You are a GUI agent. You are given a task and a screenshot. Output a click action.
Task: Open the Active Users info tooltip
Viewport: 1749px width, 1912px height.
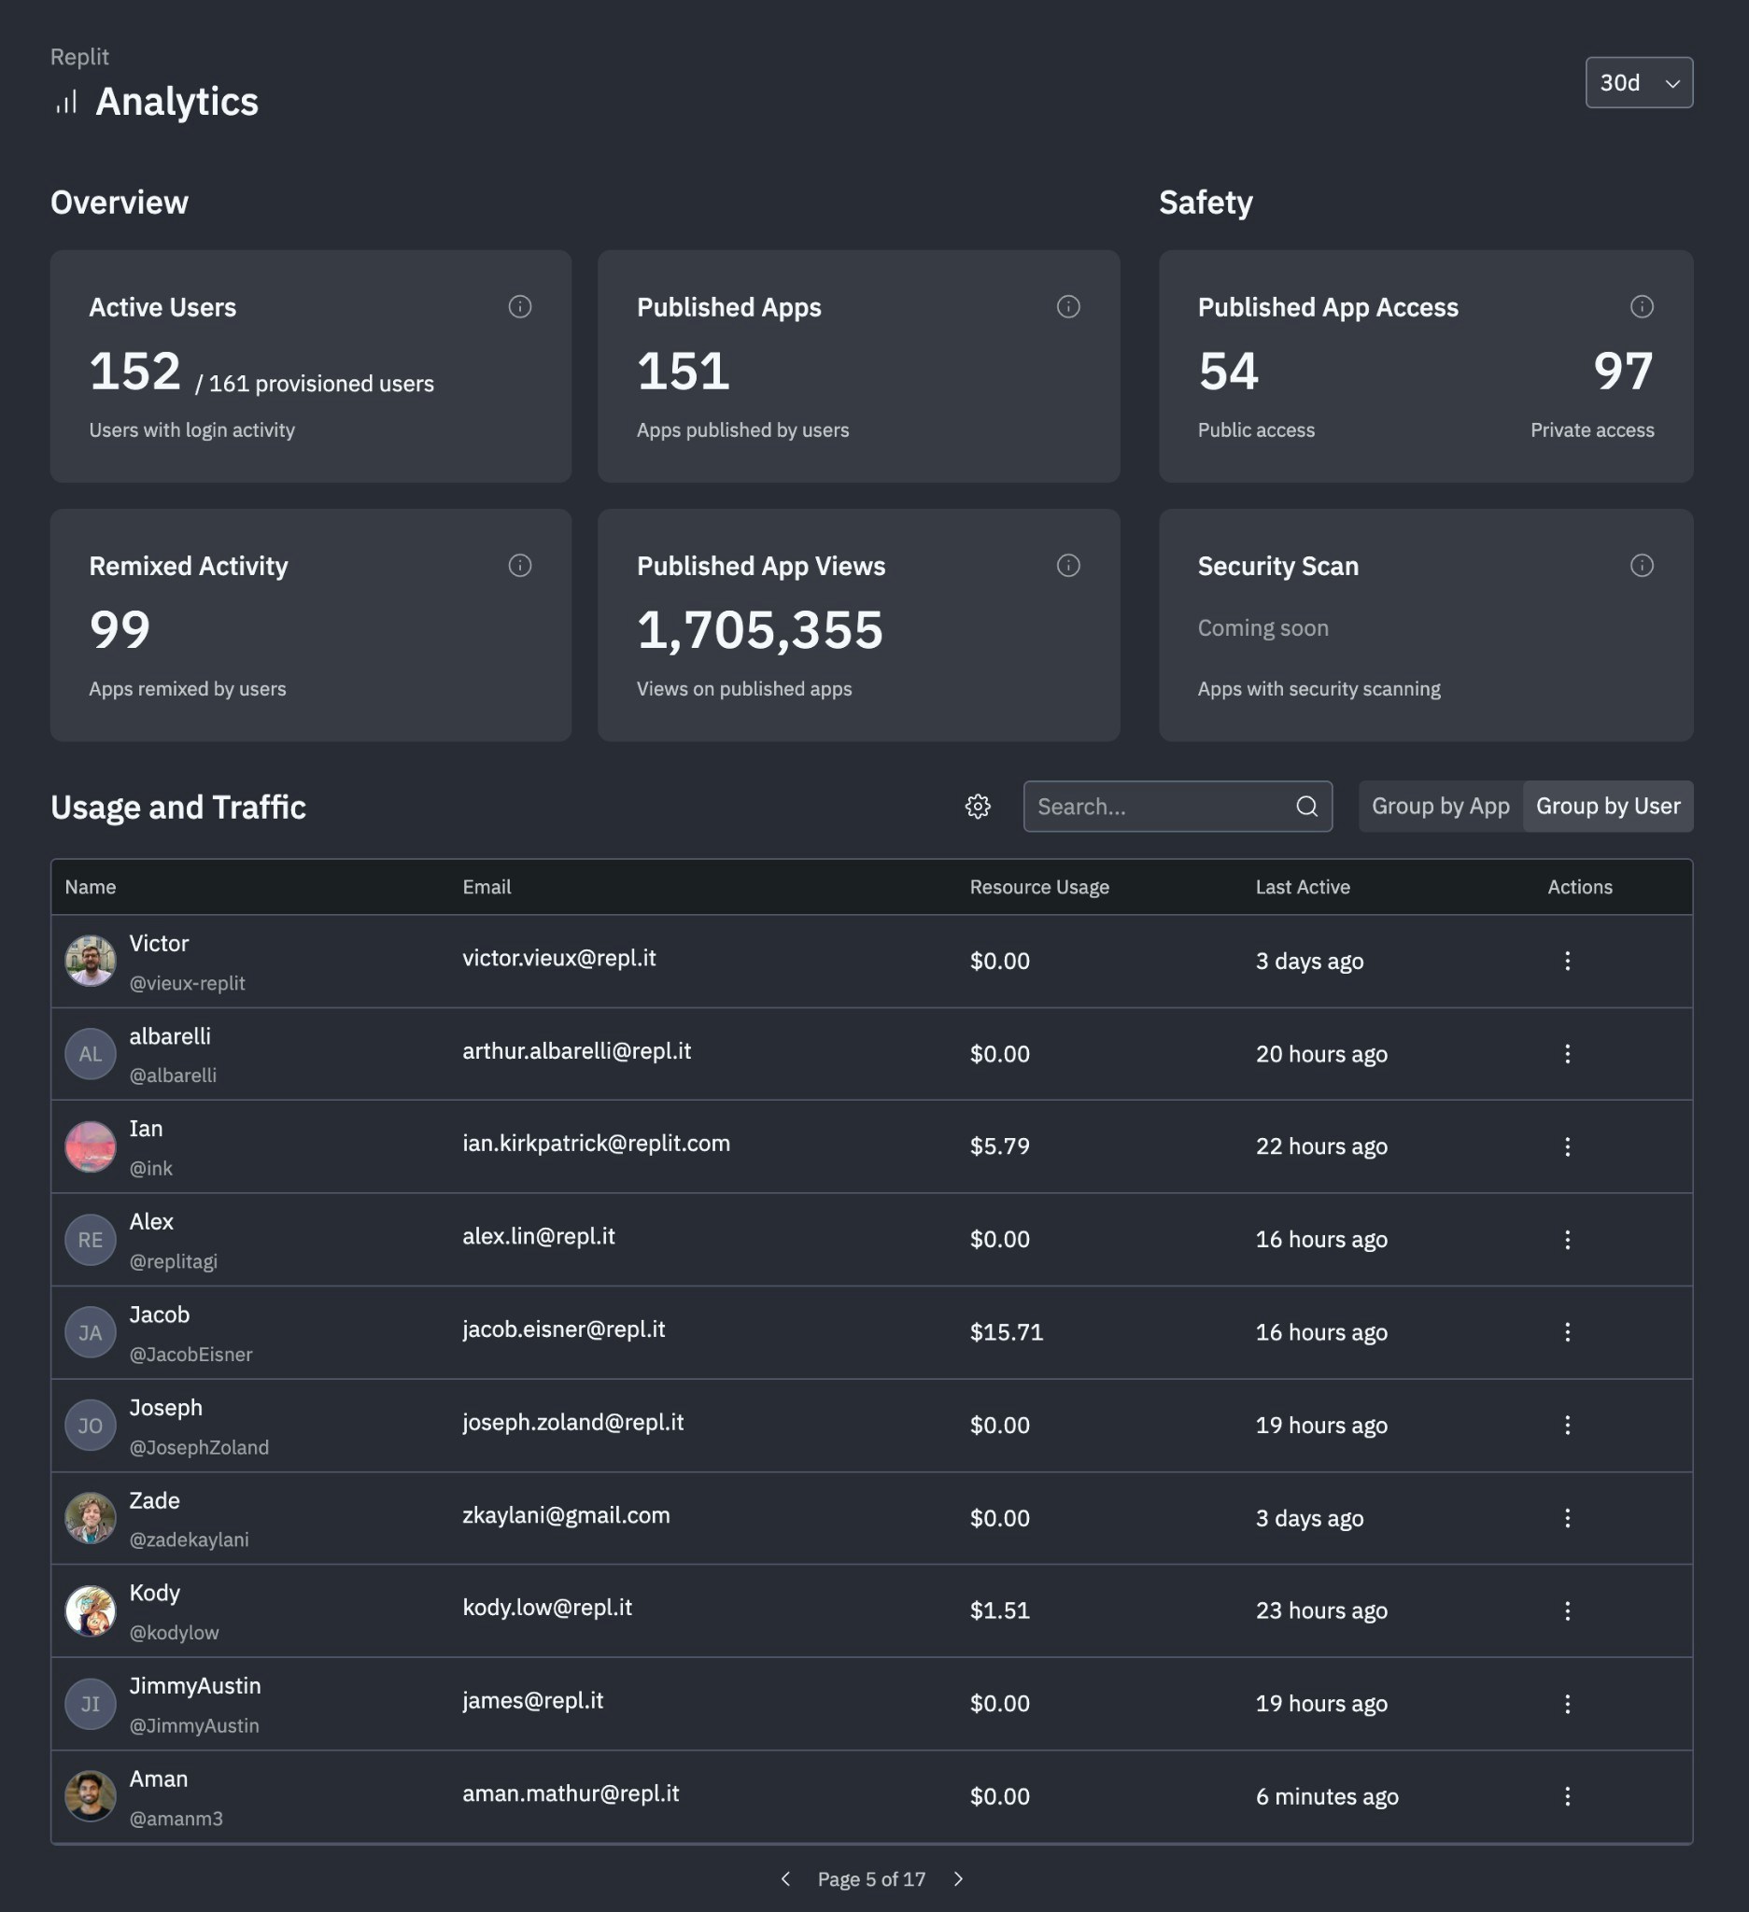tap(520, 306)
